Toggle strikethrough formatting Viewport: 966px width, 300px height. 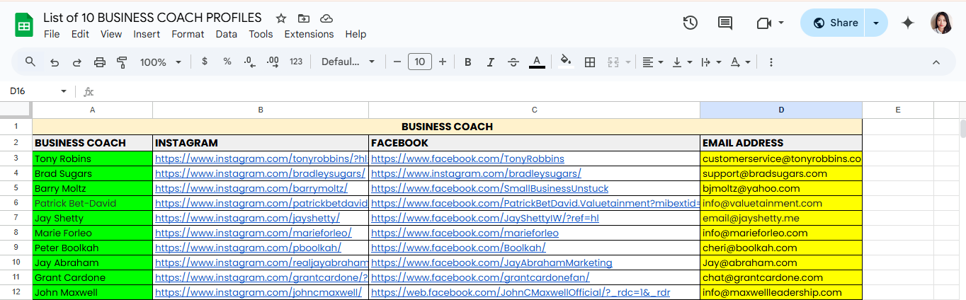(x=513, y=62)
